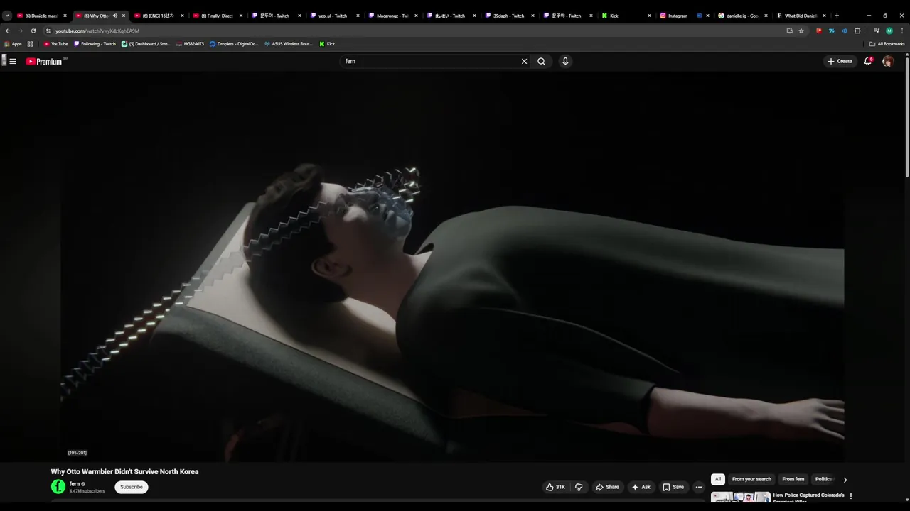Go forward in browser history
The width and height of the screenshot is (910, 511).
click(20, 31)
